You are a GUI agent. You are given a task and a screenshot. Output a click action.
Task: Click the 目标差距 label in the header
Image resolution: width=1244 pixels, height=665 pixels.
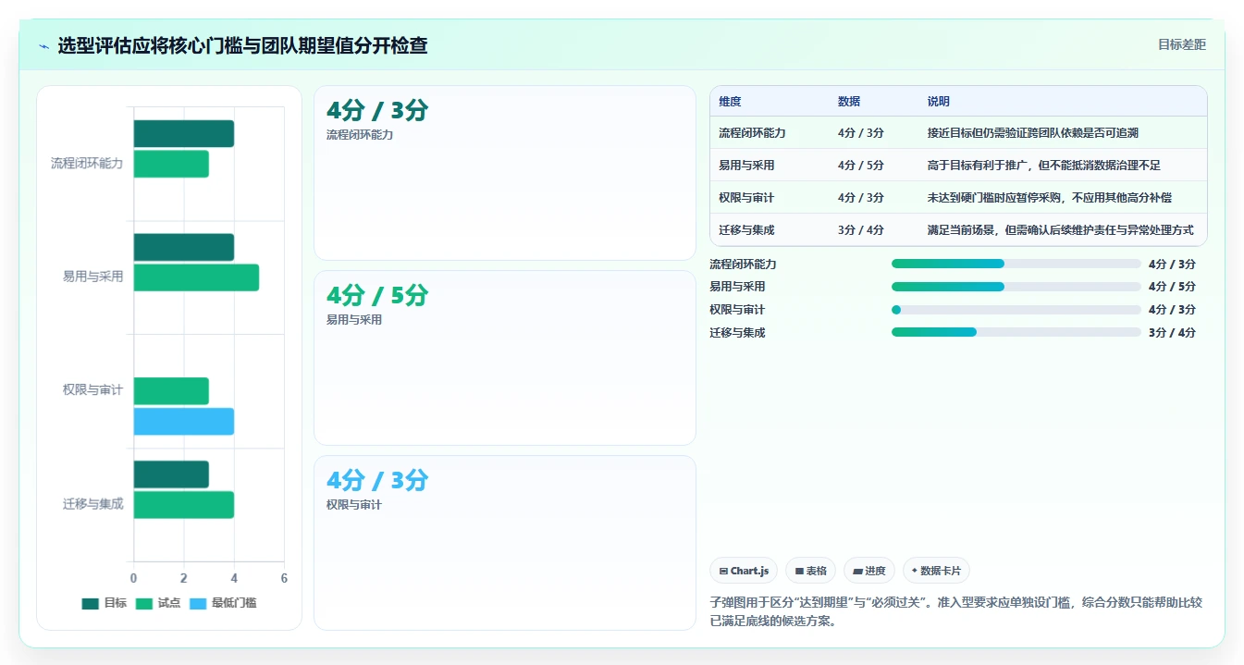coord(1181,44)
